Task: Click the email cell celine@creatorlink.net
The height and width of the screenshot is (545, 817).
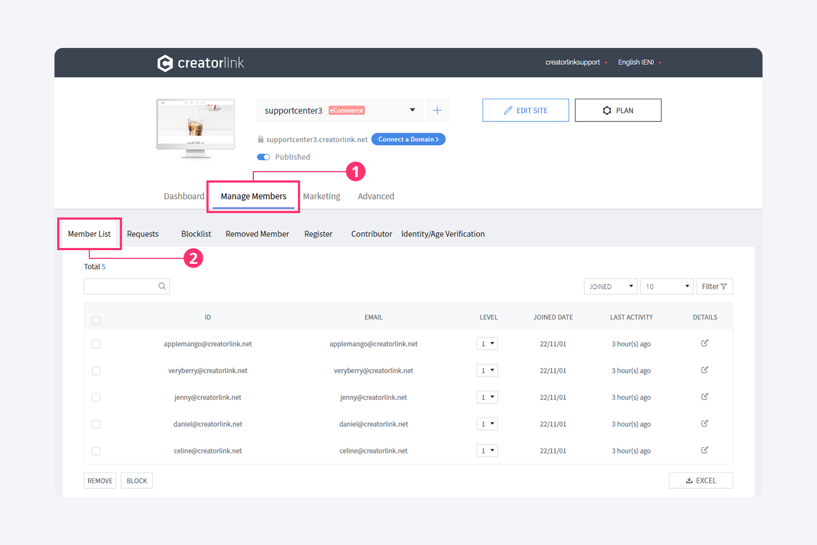Action: click(374, 451)
